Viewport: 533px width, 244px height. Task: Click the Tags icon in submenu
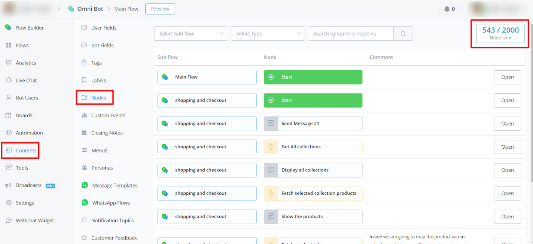click(x=84, y=63)
